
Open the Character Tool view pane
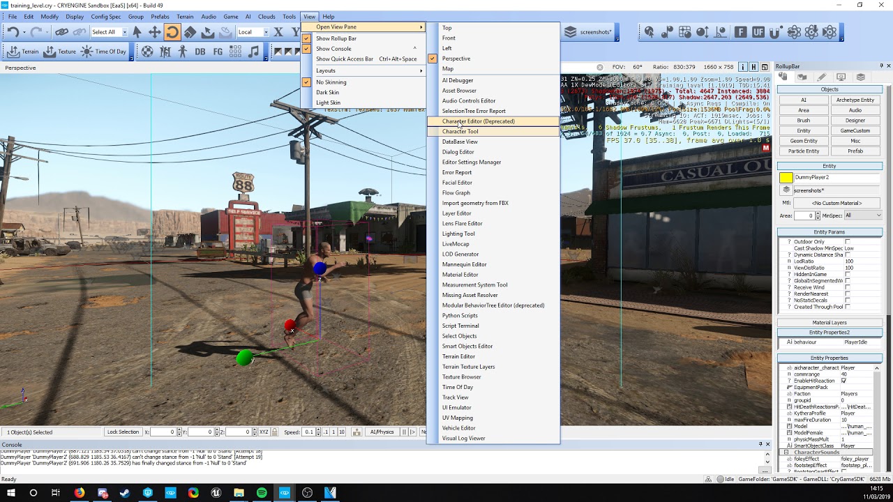493,131
